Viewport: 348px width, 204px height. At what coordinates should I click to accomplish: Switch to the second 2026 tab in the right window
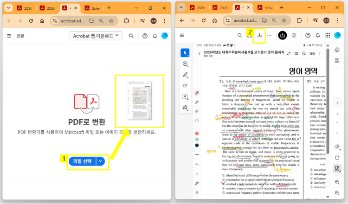click(220, 8)
